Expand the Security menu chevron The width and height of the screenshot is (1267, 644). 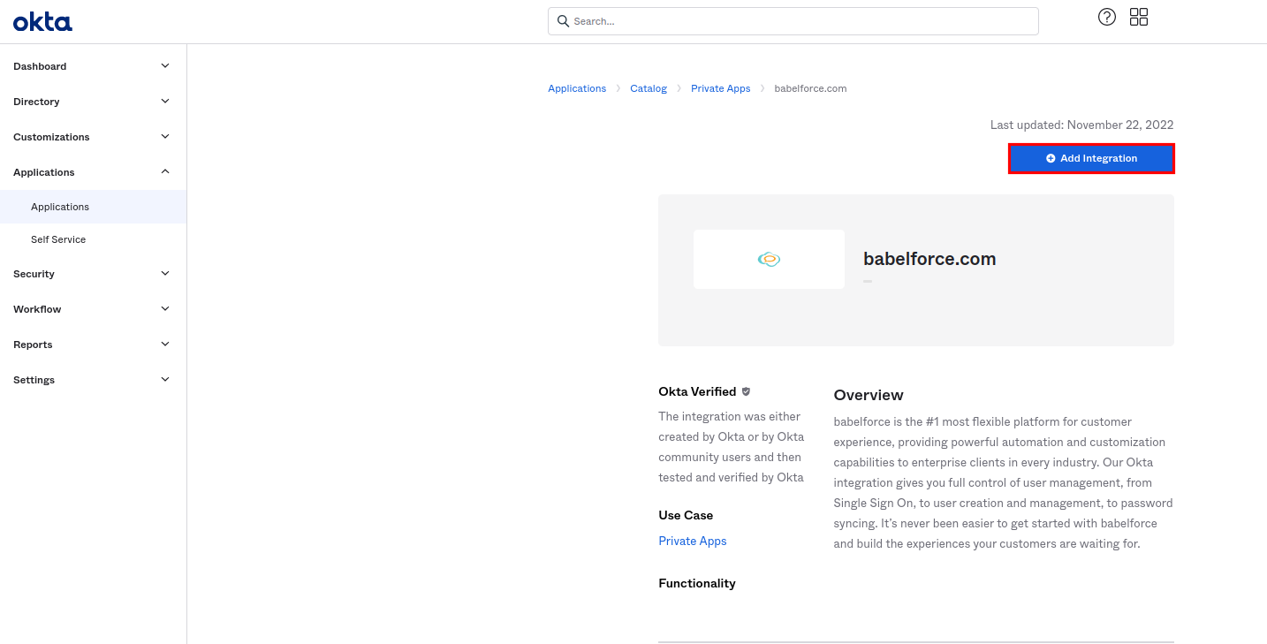(x=165, y=274)
